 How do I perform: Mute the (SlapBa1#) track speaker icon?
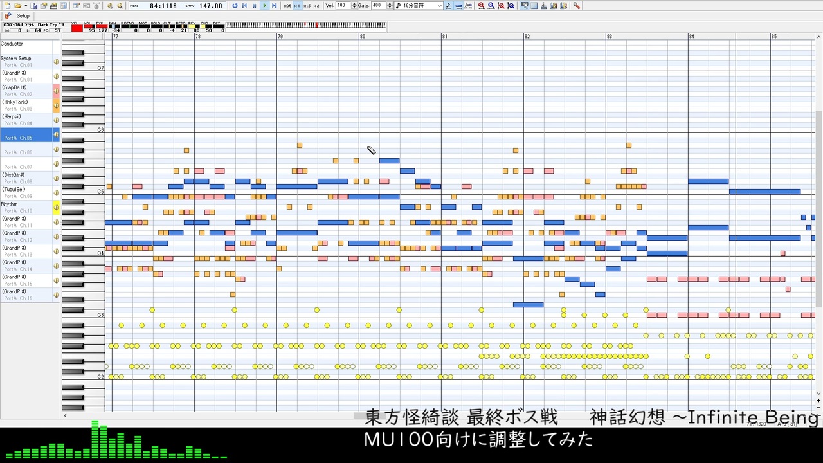56,91
